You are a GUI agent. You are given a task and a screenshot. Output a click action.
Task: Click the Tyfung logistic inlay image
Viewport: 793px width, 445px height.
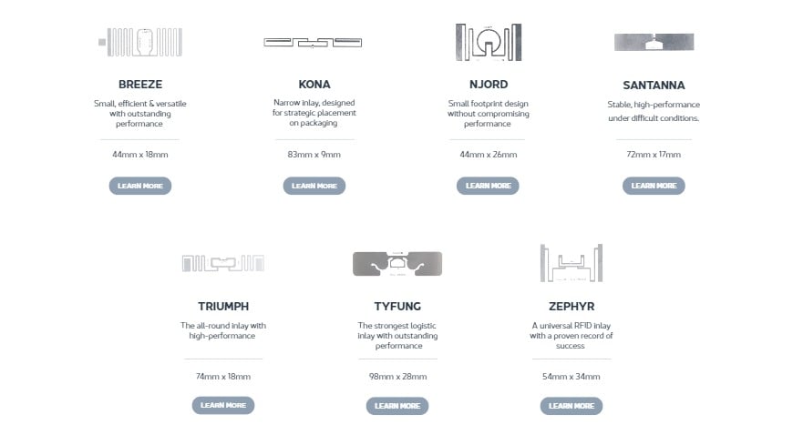(396, 263)
